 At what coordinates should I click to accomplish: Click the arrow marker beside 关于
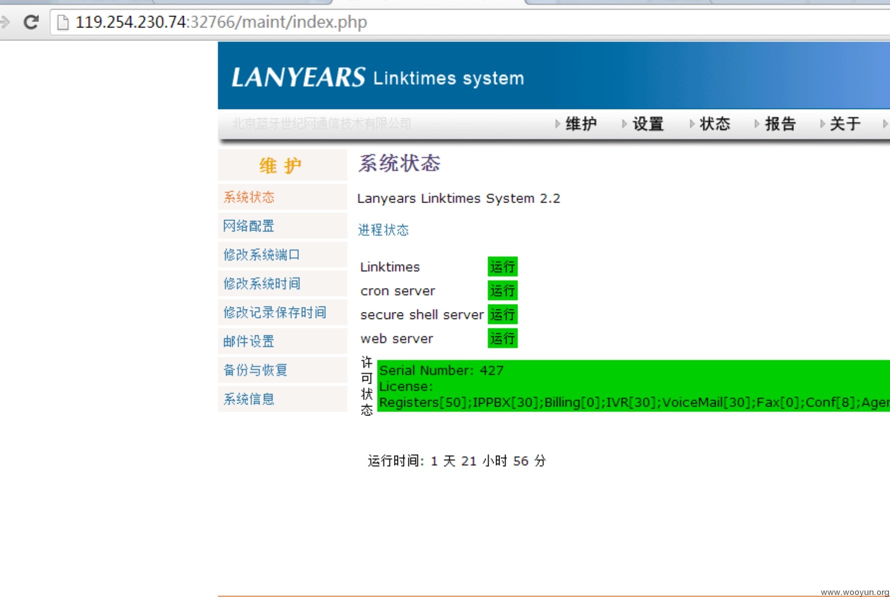(822, 123)
